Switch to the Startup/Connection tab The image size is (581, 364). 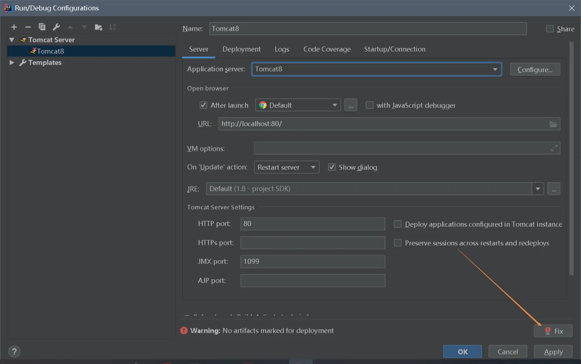coord(395,49)
